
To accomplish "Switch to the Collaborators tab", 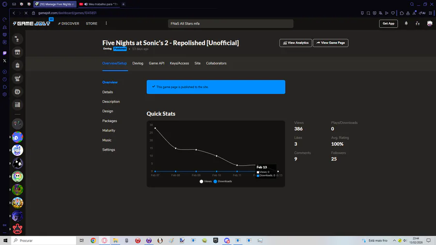I will tap(216, 63).
